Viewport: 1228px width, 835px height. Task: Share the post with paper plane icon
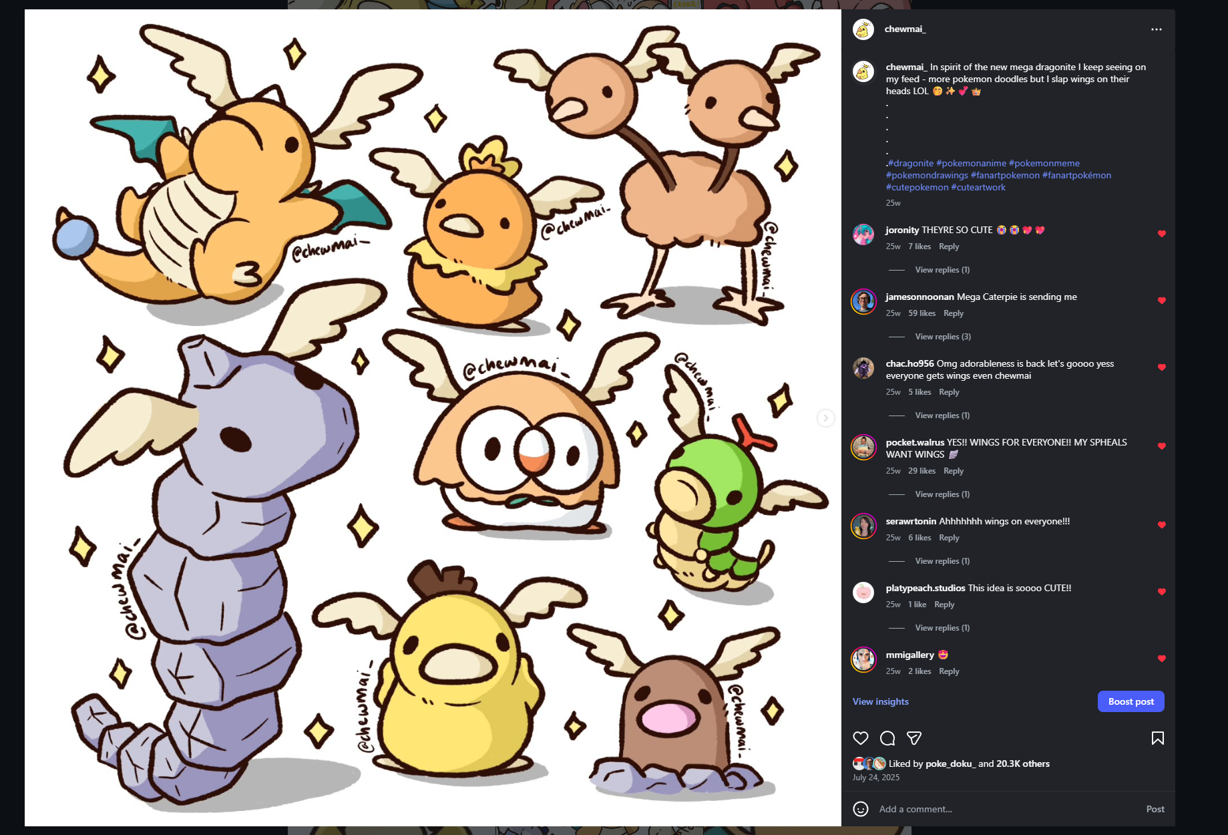tap(914, 738)
